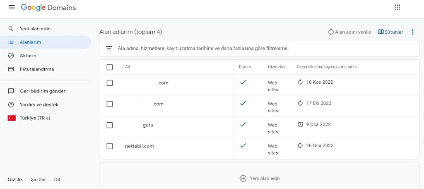Open the hamburger main menu

click(x=12, y=7)
